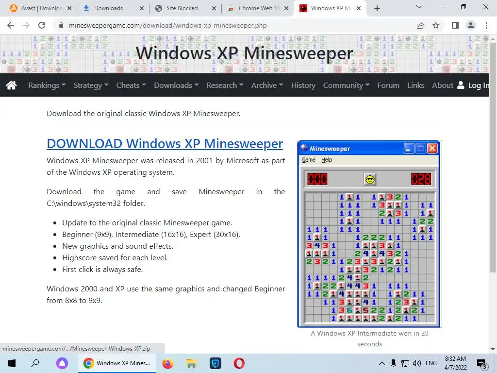Open the notification center icon

tap(481, 363)
